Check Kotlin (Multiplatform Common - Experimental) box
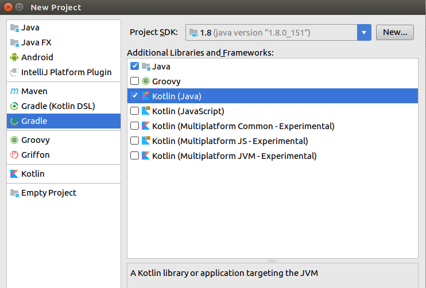 click(134, 126)
